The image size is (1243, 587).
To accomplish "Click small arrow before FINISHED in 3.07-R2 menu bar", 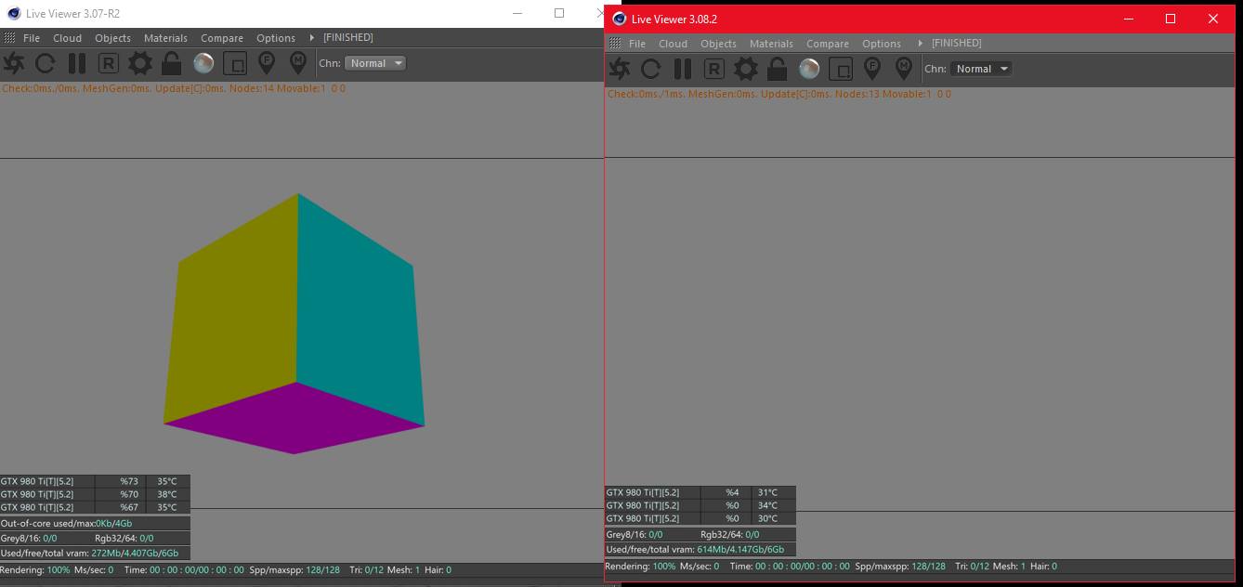I will 314,38.
